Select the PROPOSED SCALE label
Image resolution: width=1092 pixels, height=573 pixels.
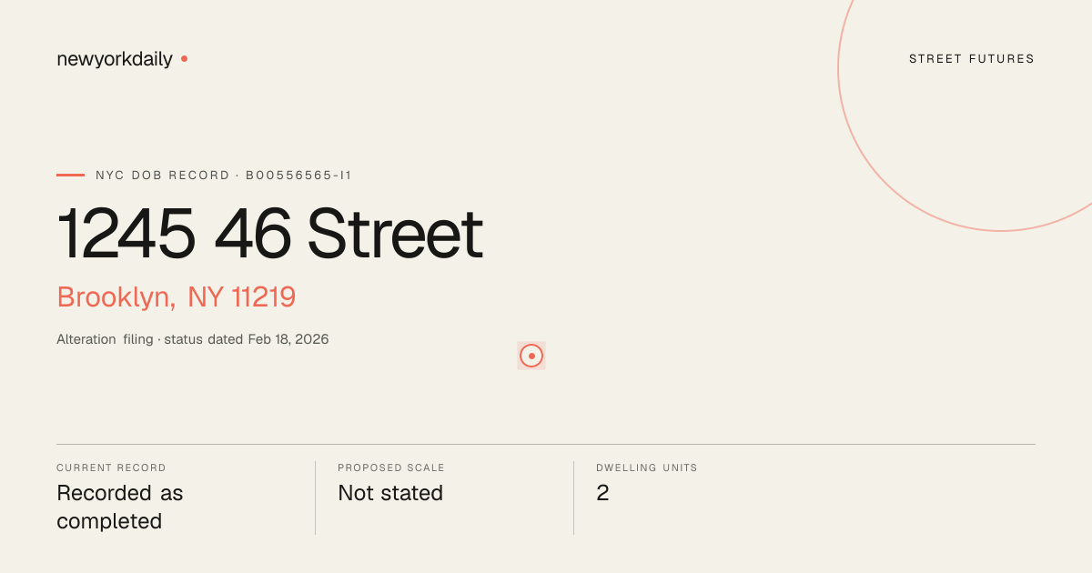pyautogui.click(x=391, y=467)
